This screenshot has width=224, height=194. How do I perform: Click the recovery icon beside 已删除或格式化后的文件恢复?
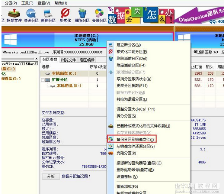tap(111, 126)
